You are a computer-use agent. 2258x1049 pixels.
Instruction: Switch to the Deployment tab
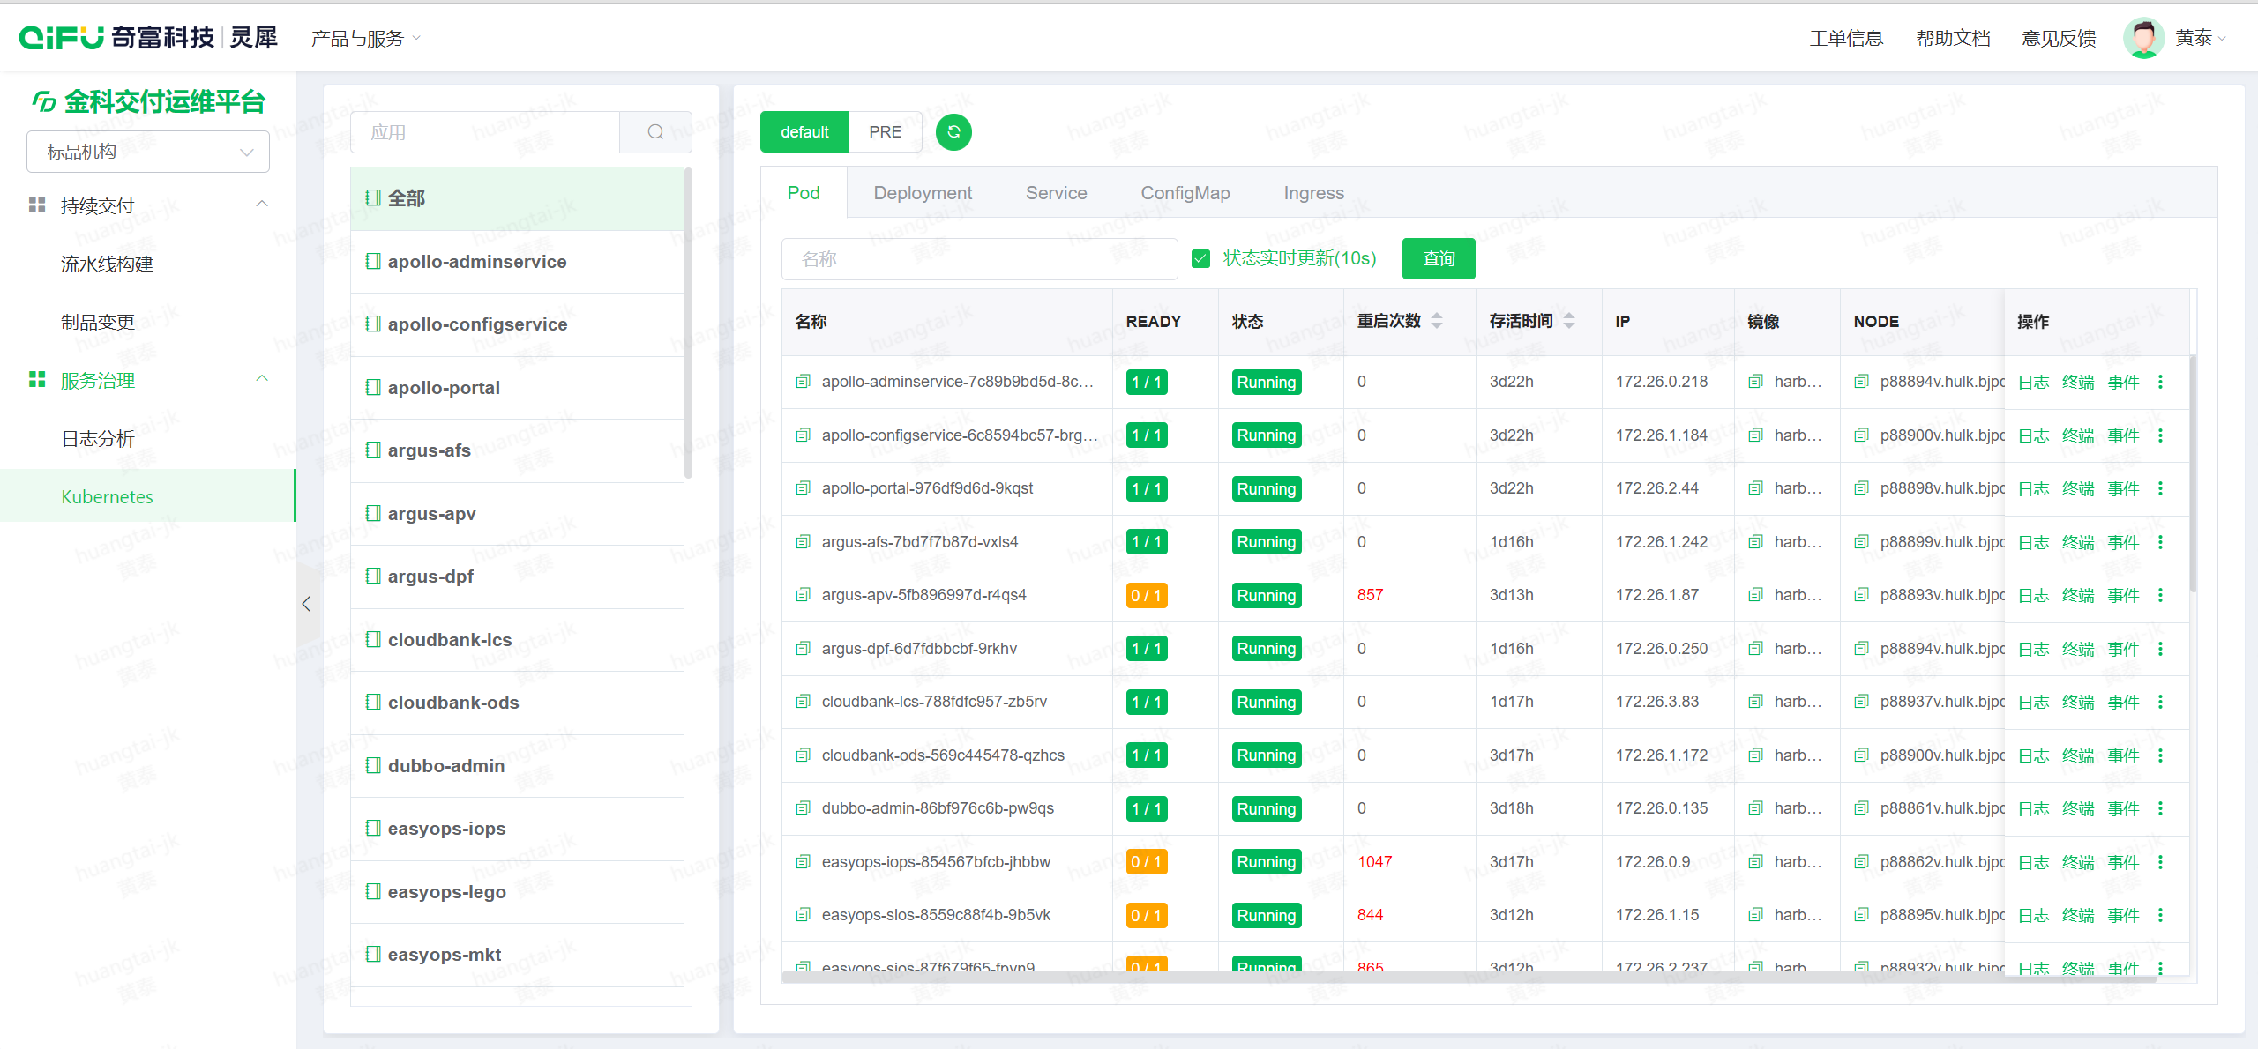[x=923, y=193]
